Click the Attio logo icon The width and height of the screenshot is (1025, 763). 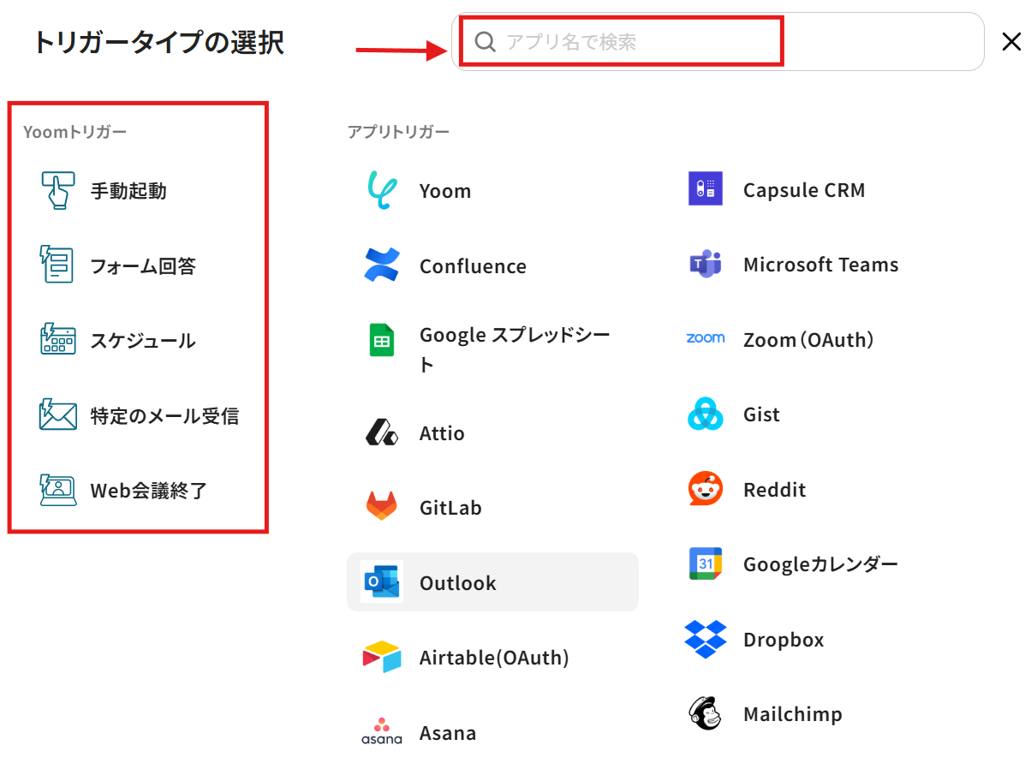382,432
